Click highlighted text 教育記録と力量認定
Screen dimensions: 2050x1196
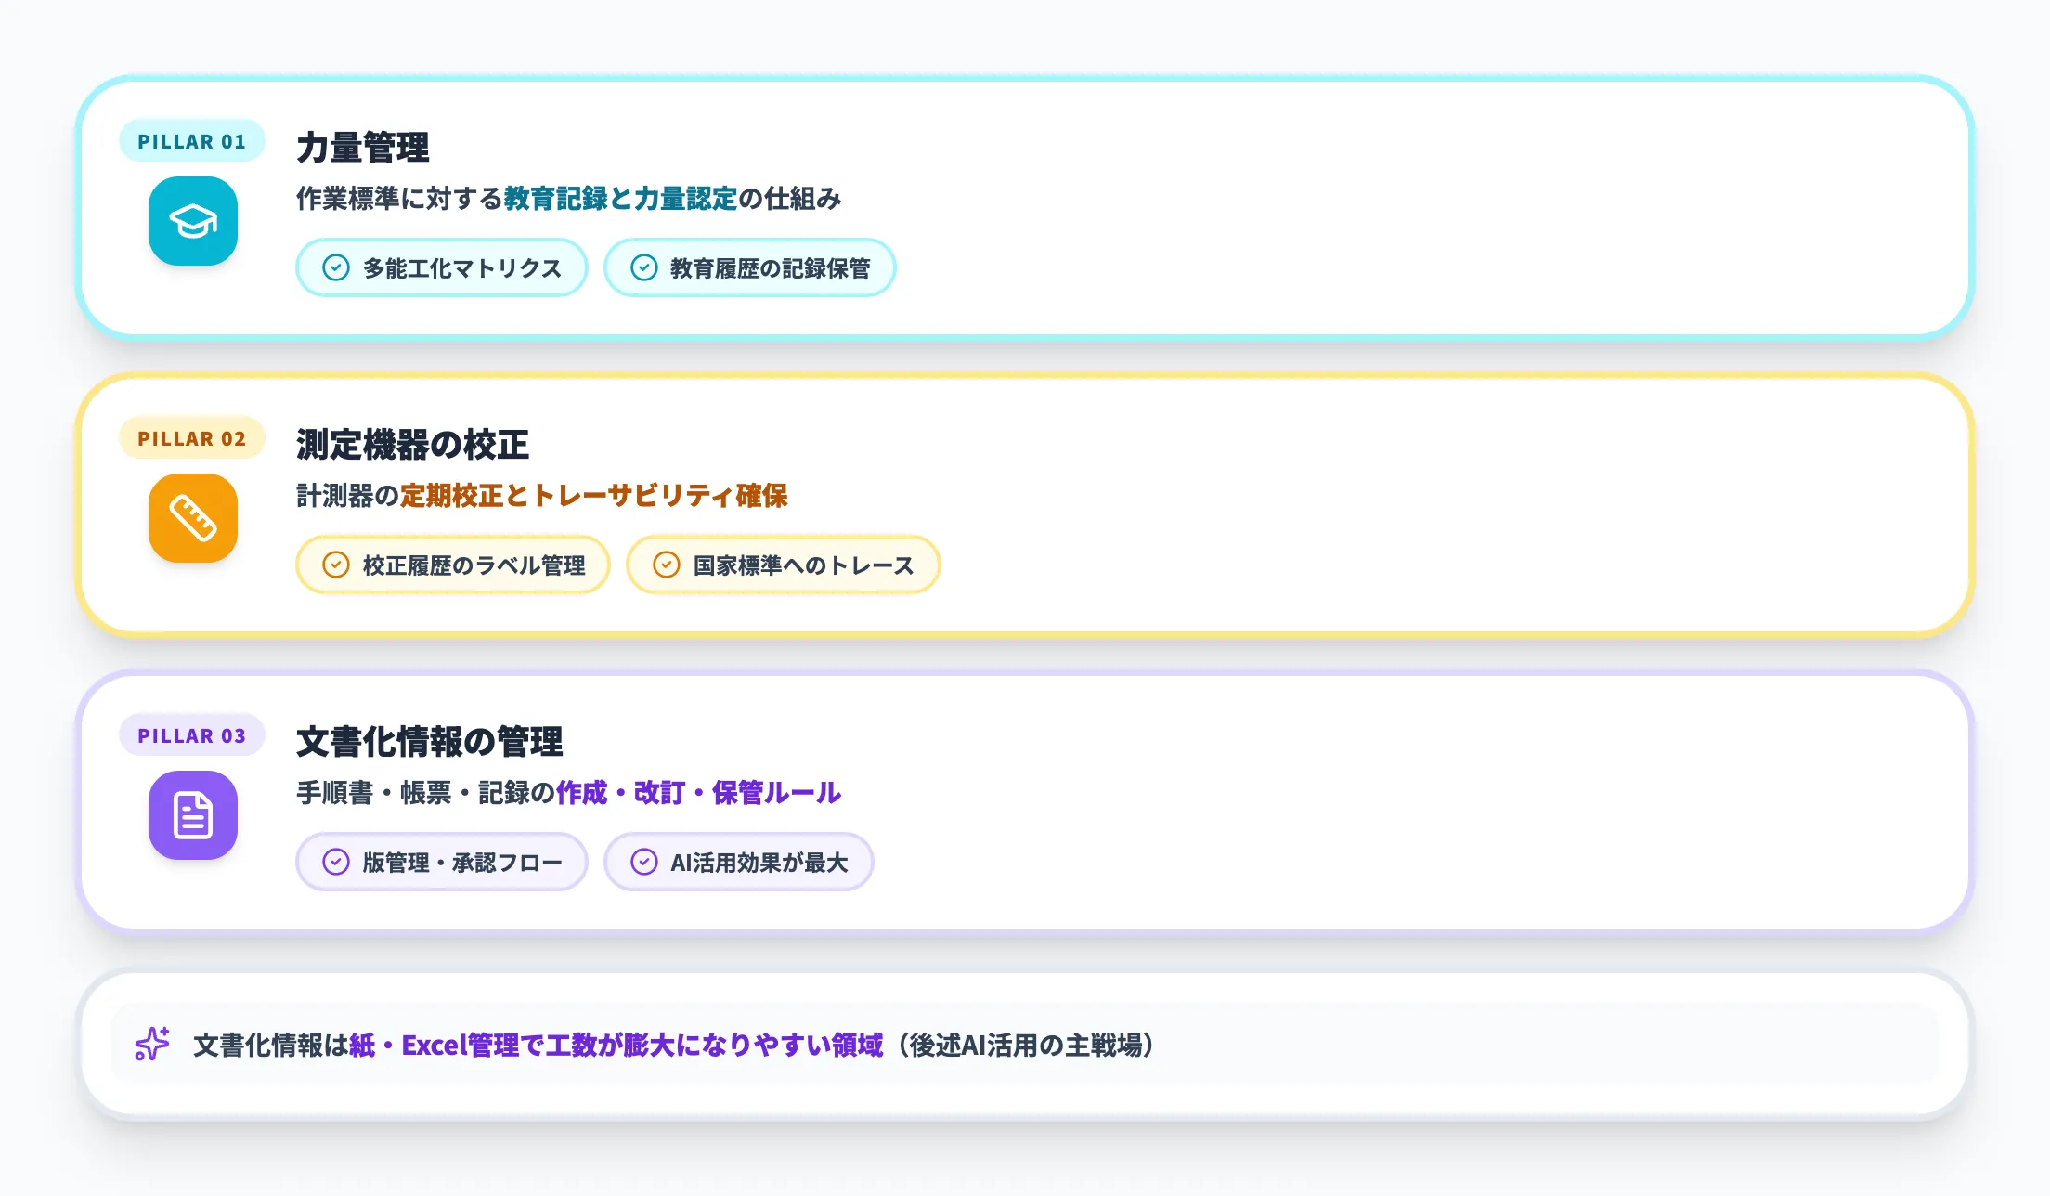pyautogui.click(x=620, y=199)
